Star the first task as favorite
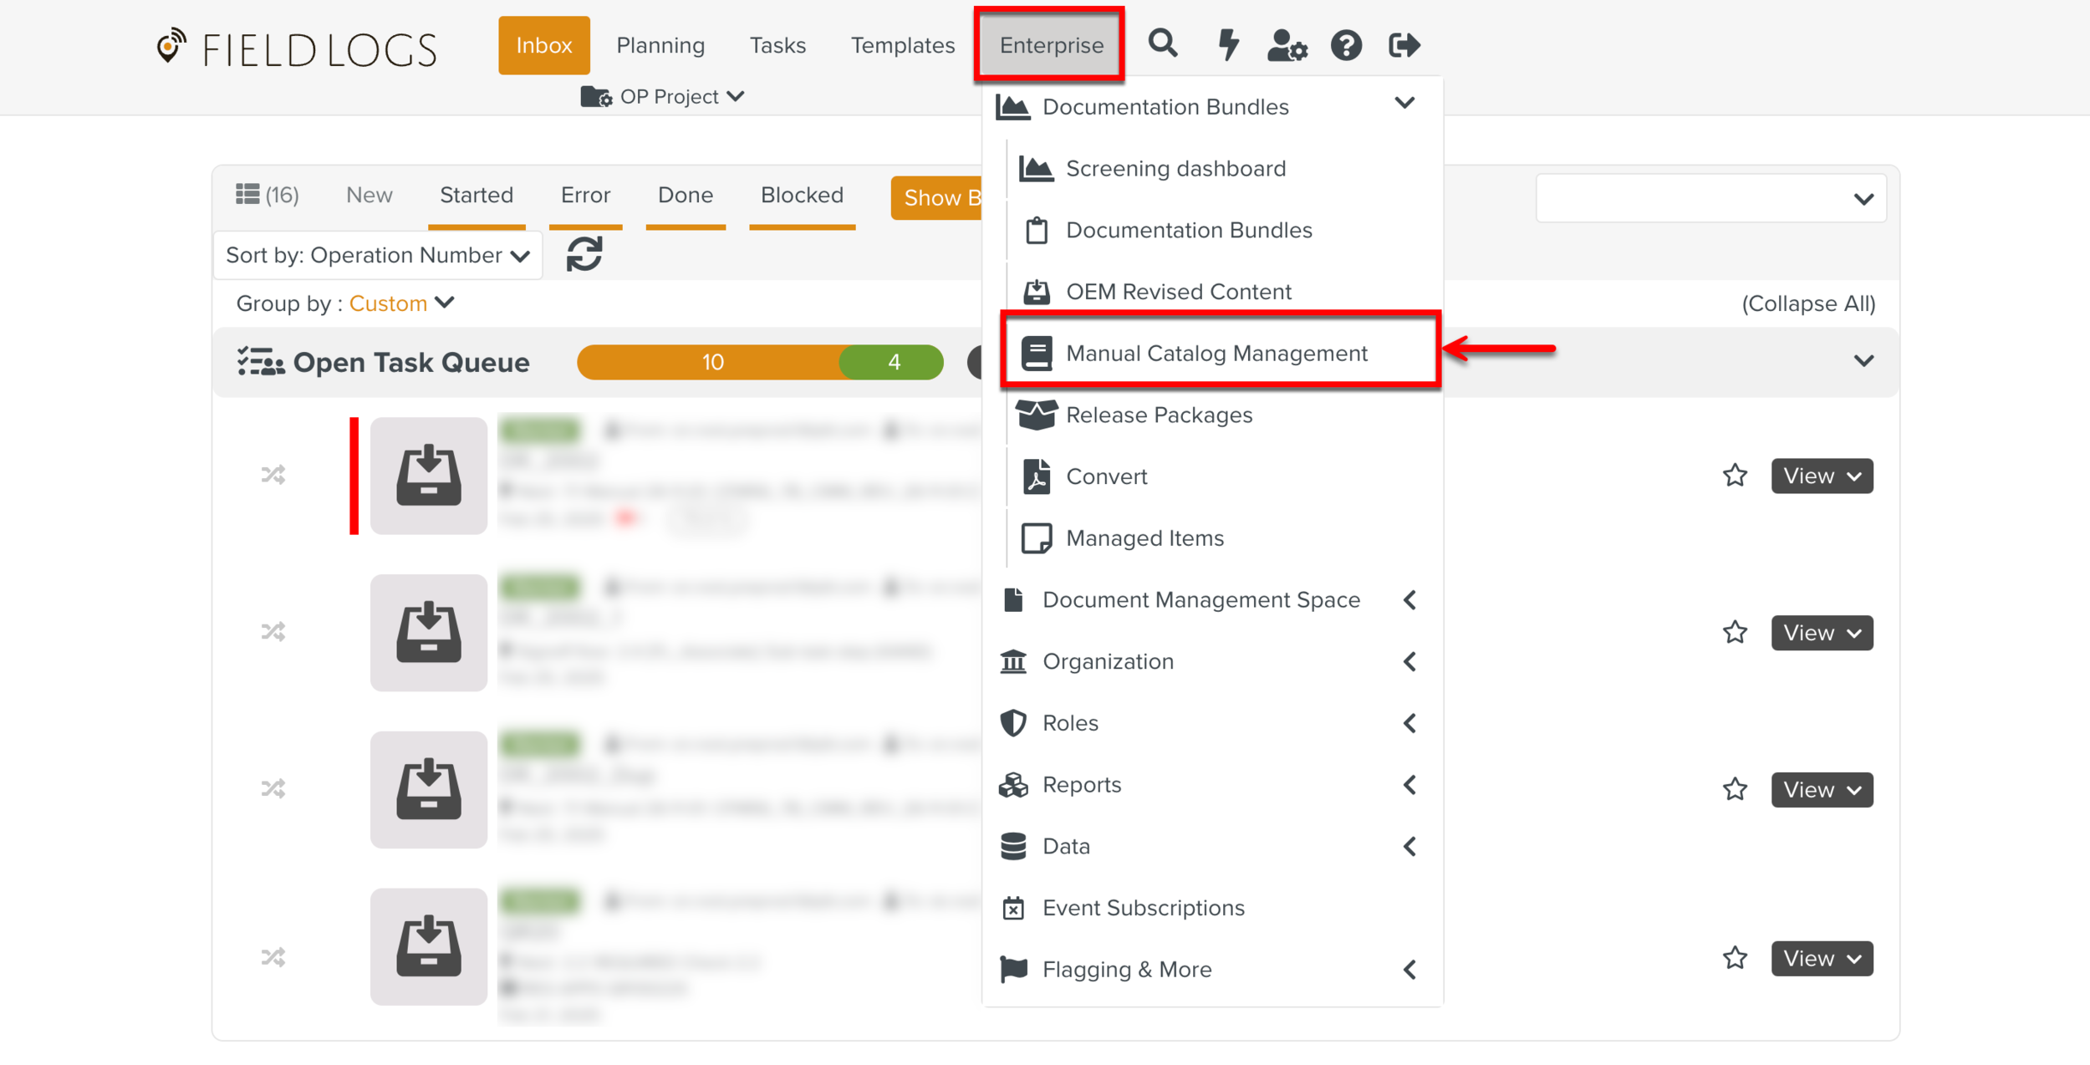The width and height of the screenshot is (2090, 1065). pyautogui.click(x=1735, y=476)
